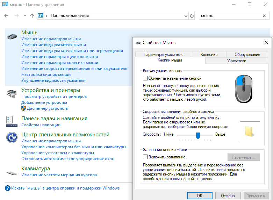
Task: Click the Mouse category icon
Action: pyautogui.click(x=12, y=37)
